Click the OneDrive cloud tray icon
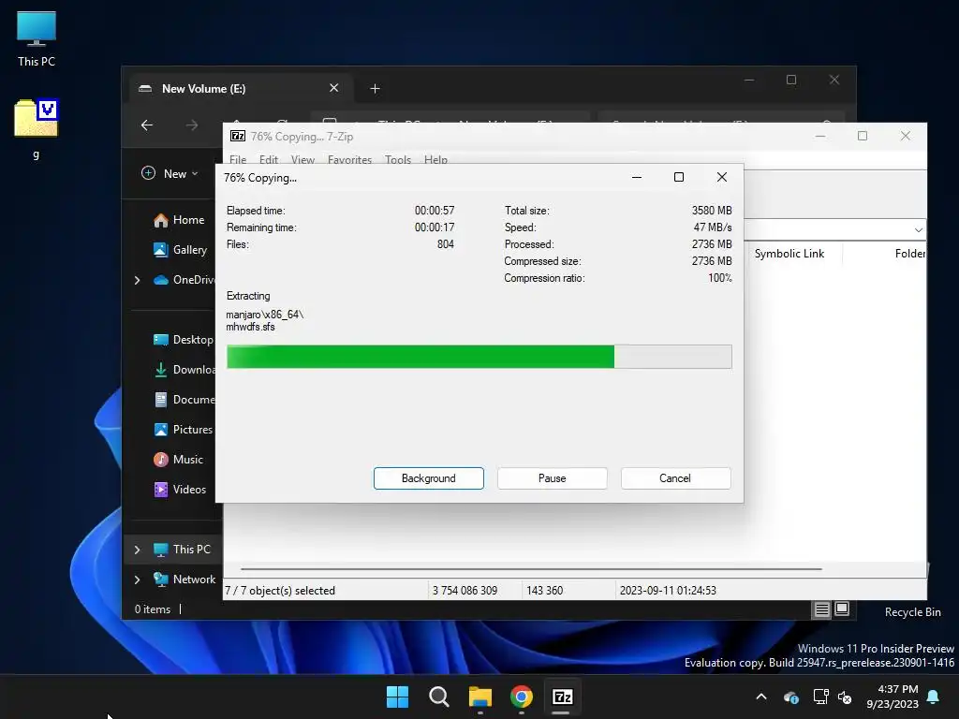The width and height of the screenshot is (959, 719). pos(790,697)
